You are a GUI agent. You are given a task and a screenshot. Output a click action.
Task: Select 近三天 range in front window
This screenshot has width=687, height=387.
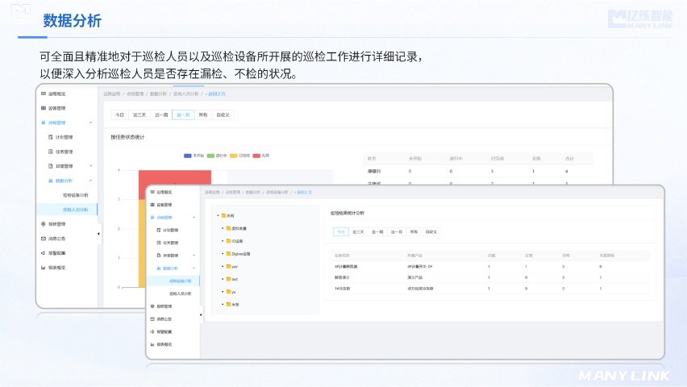[358, 232]
